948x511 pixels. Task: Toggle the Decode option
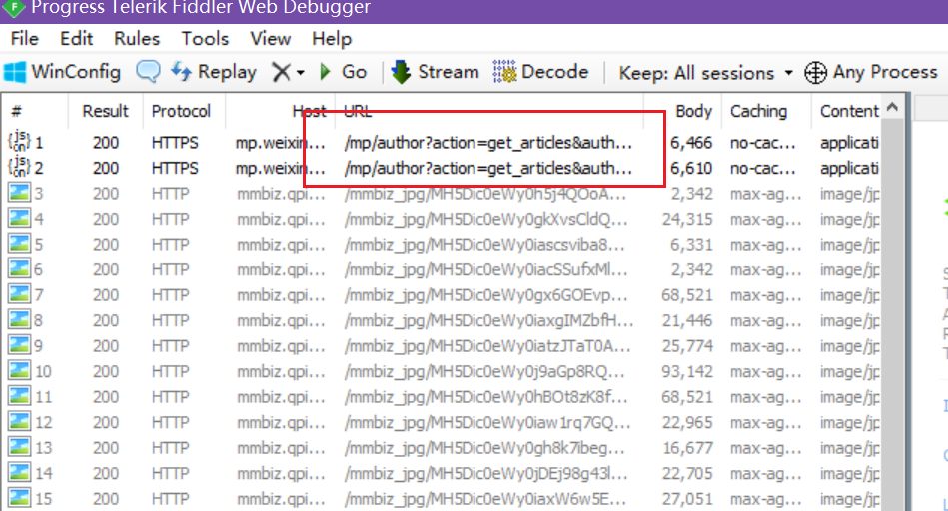coord(540,72)
